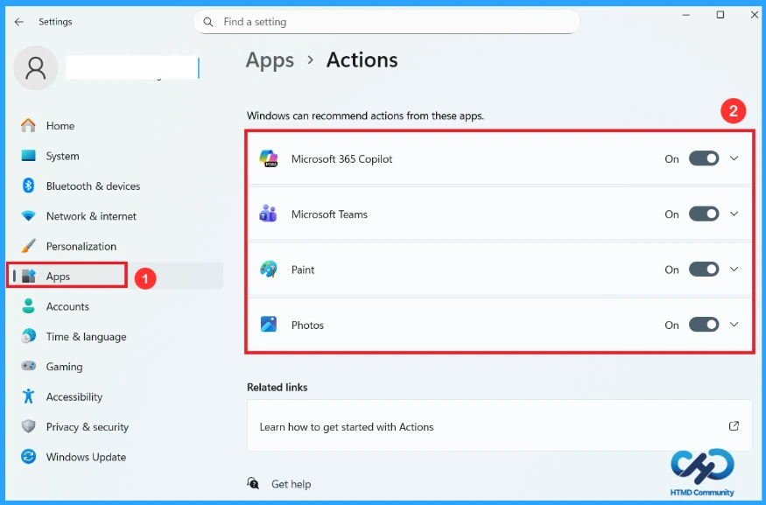Click the Find a setting search box
The image size is (766, 505).
click(x=386, y=22)
